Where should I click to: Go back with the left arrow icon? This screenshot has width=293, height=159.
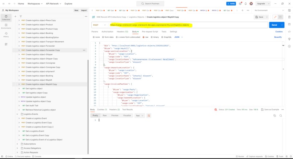pos(9,4)
